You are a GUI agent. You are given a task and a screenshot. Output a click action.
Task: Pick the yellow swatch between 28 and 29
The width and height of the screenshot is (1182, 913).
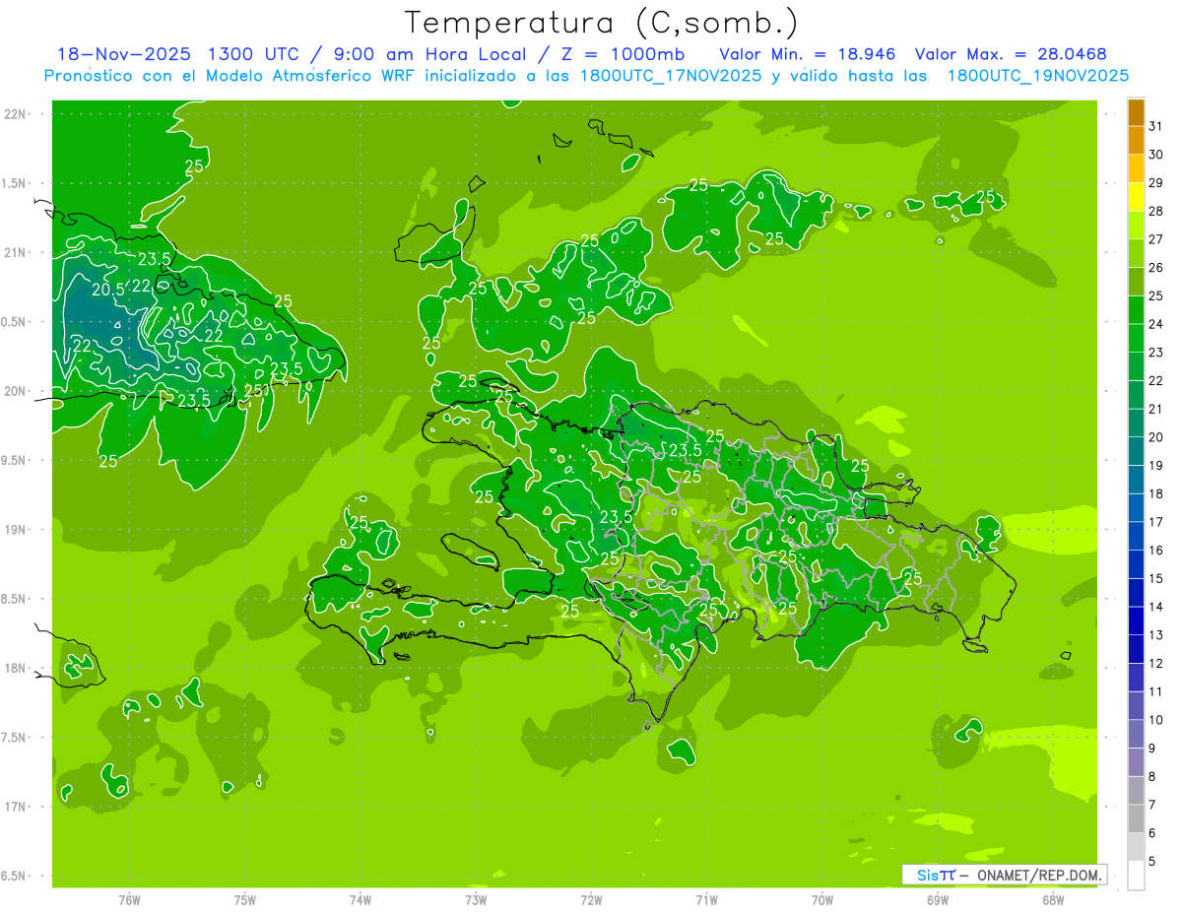[x=1136, y=197]
